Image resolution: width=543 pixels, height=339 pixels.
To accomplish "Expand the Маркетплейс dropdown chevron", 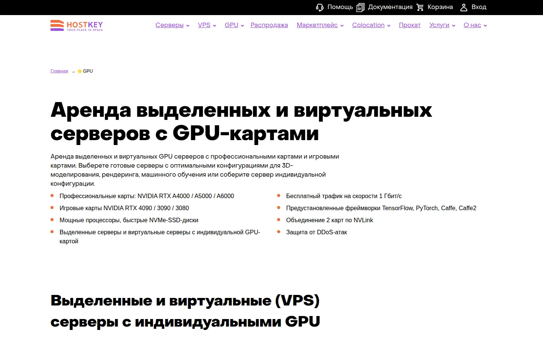I will click(342, 26).
